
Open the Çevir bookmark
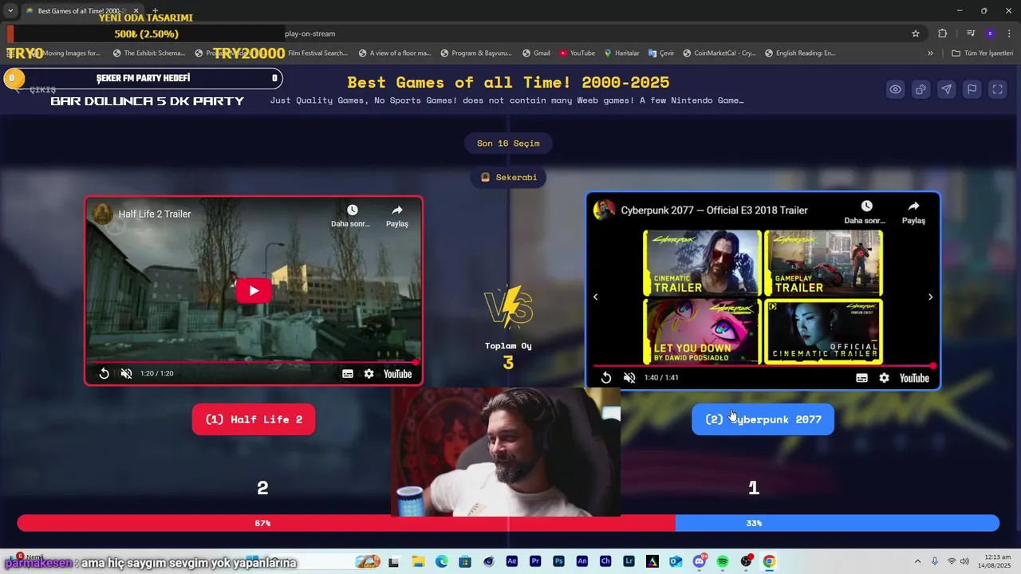pyautogui.click(x=661, y=53)
